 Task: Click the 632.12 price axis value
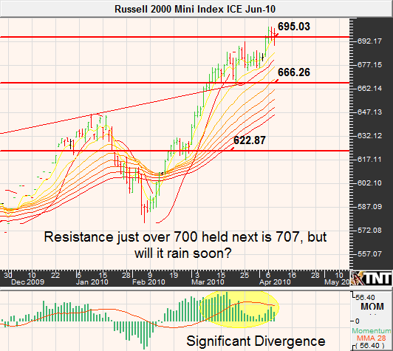click(369, 136)
